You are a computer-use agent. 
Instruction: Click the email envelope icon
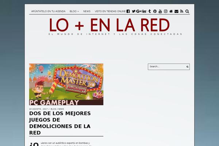[x=176, y=11]
